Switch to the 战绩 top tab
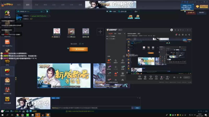 click(x=63, y=5)
